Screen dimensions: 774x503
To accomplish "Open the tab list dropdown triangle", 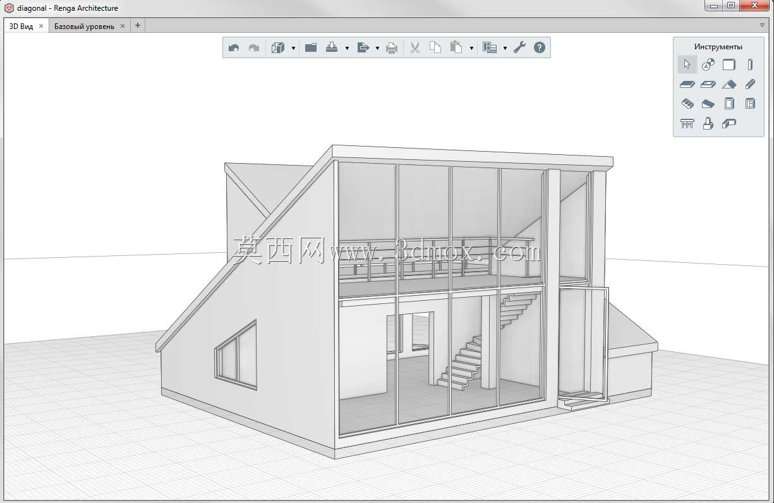I will point(762,26).
